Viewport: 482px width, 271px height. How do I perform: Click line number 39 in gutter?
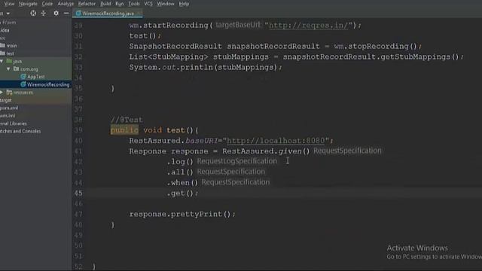coord(78,130)
